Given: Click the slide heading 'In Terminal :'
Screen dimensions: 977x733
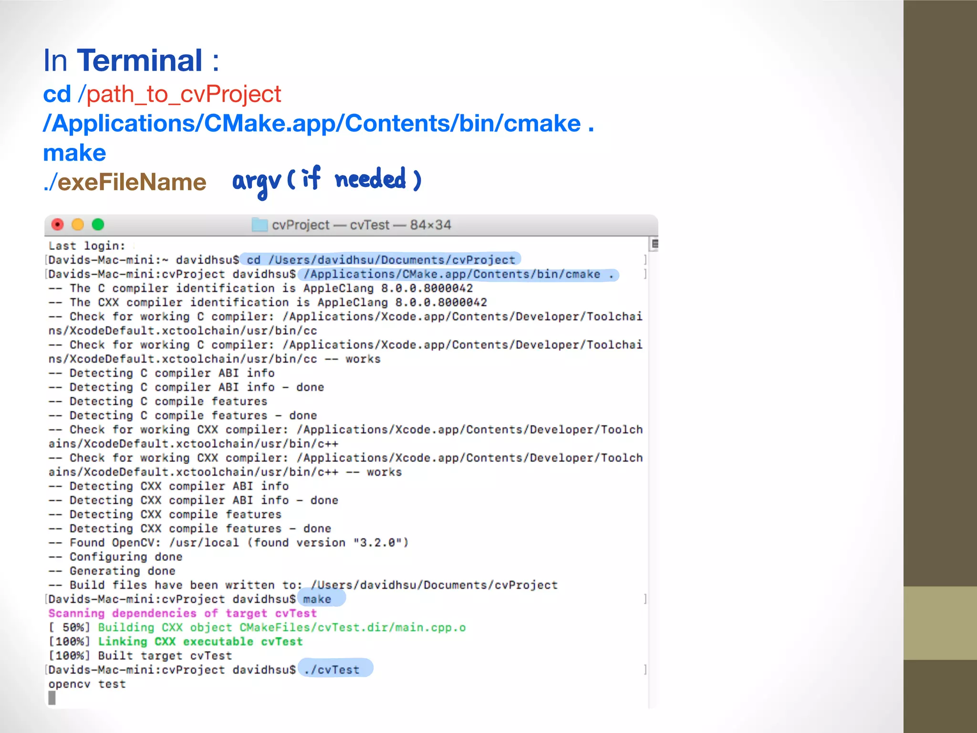Looking at the screenshot, I should pos(131,61).
